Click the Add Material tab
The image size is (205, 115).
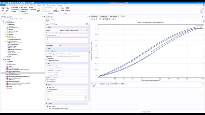[x=114, y=17]
